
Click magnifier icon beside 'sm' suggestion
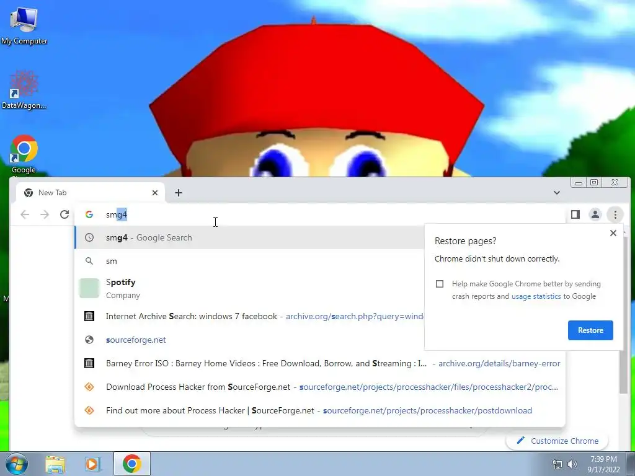pos(89,261)
